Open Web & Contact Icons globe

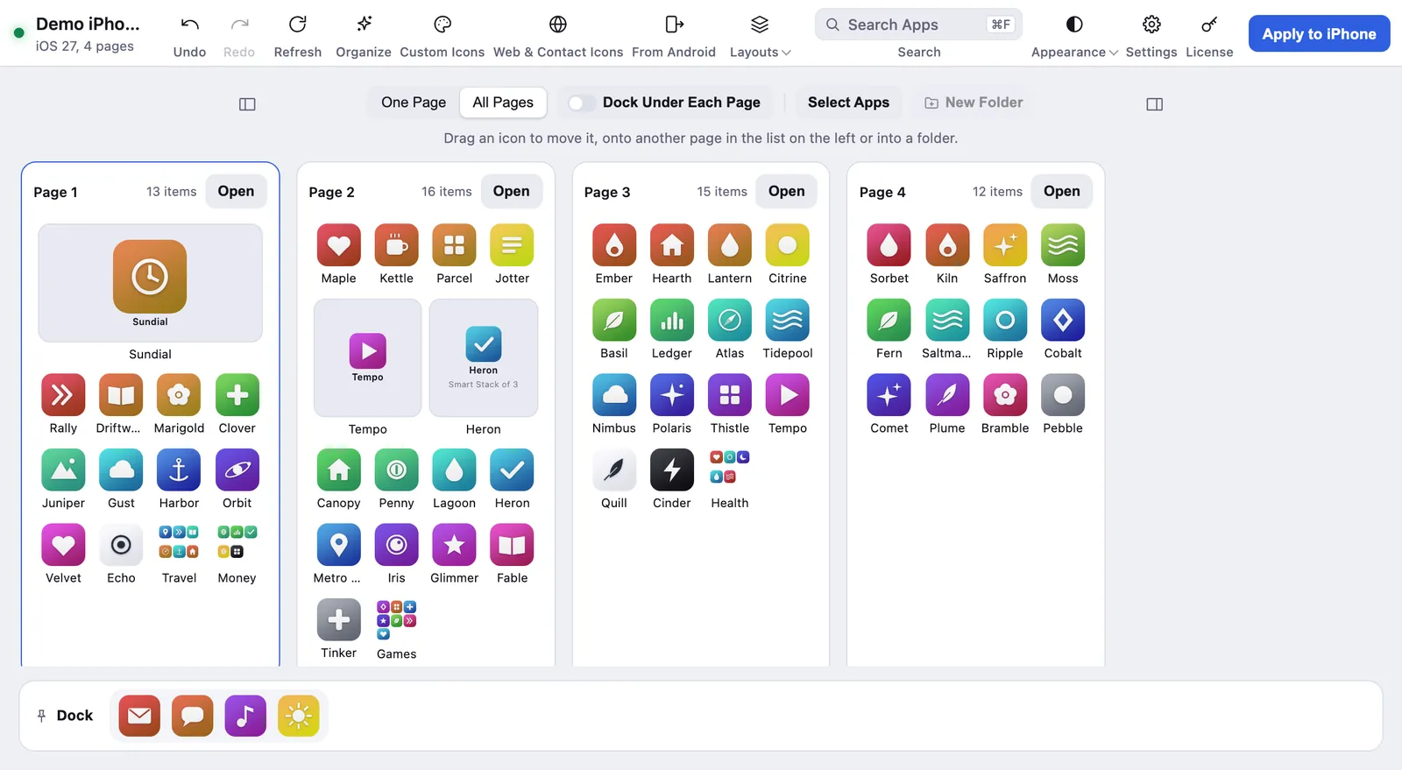(x=558, y=25)
